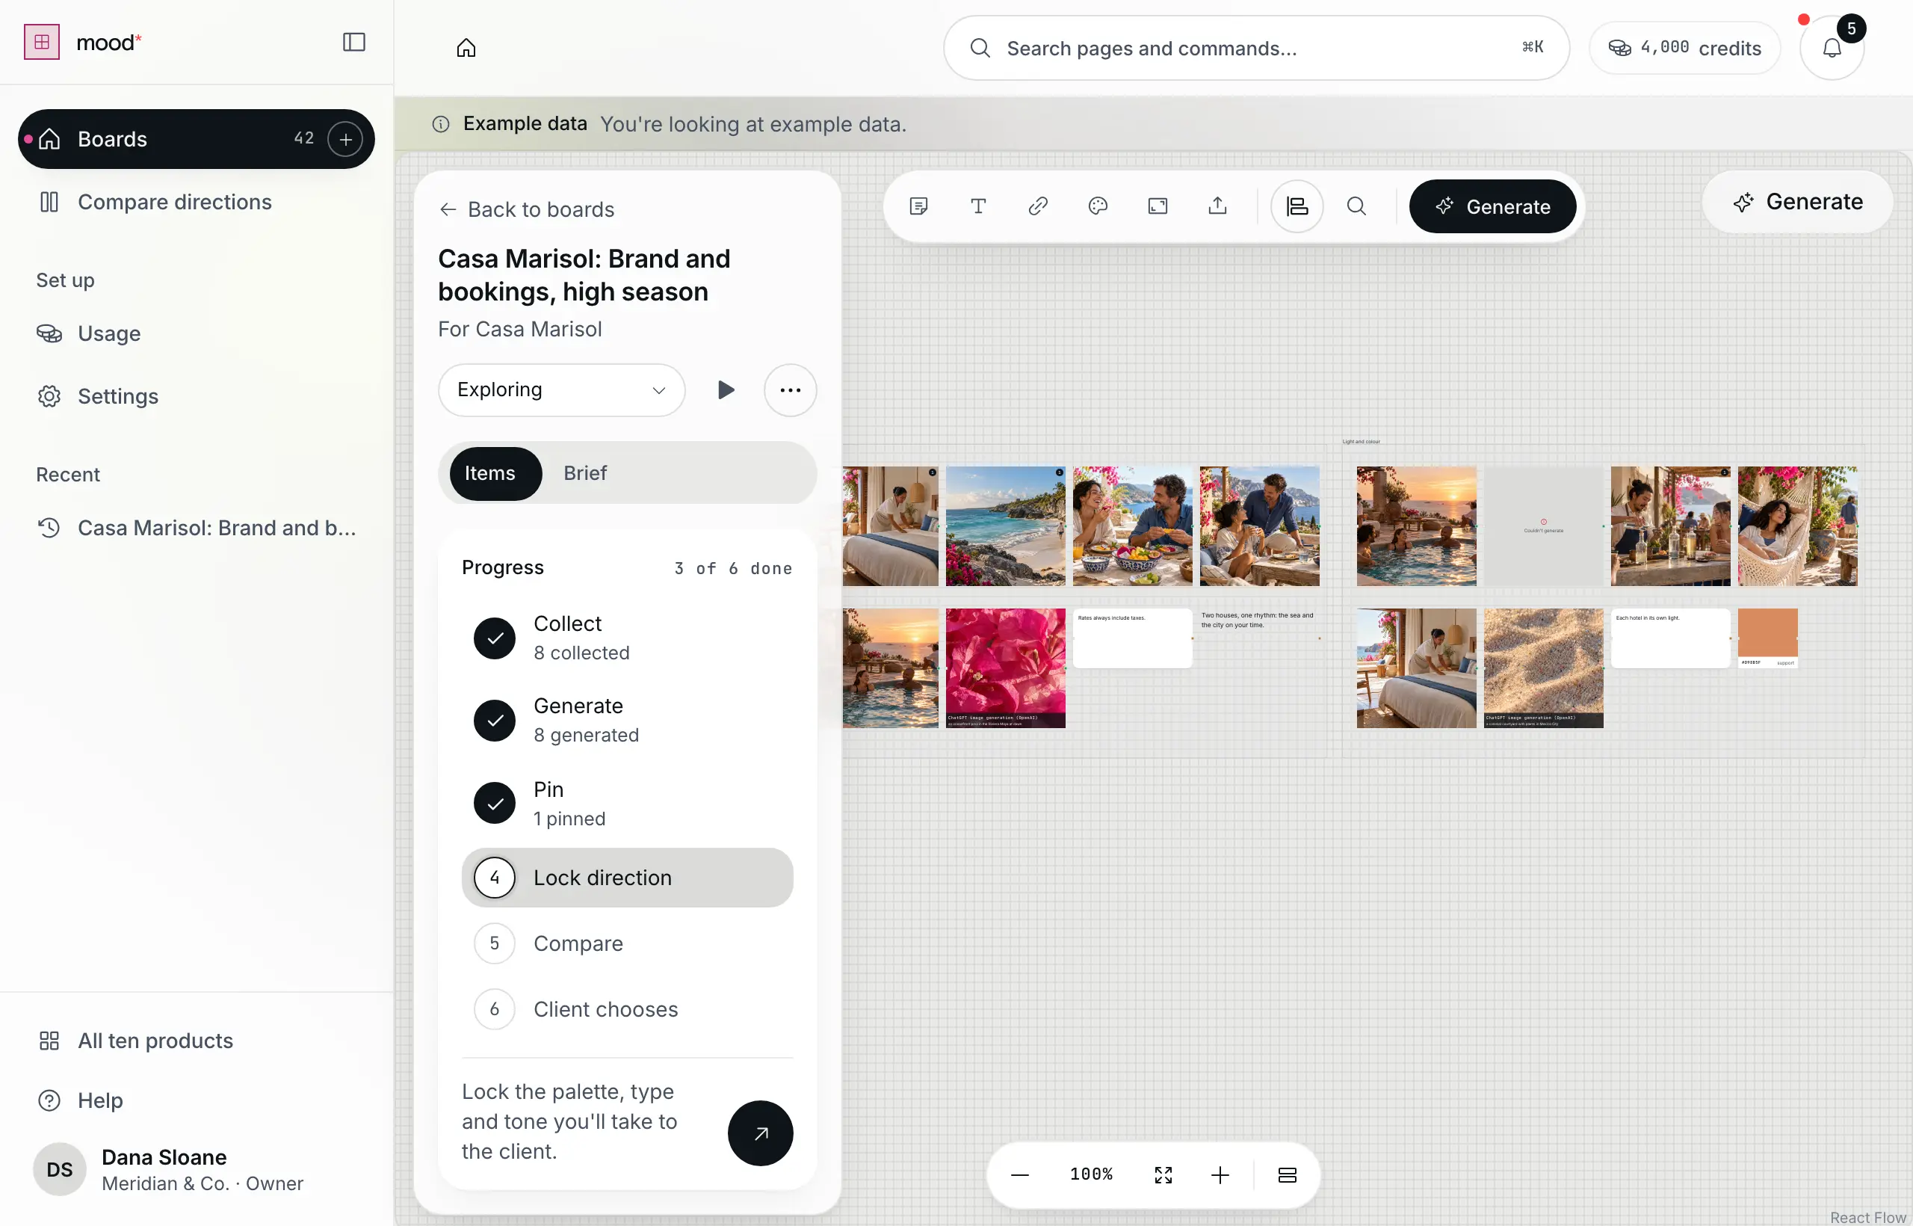Screen dimensions: 1913x1226
Task: Toggle the Collect step checkmark
Action: click(x=494, y=638)
